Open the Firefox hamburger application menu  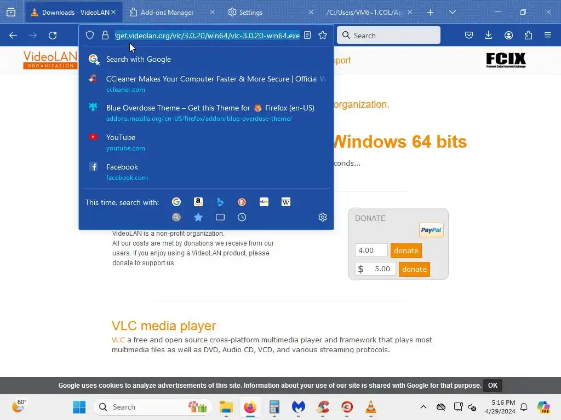548,35
